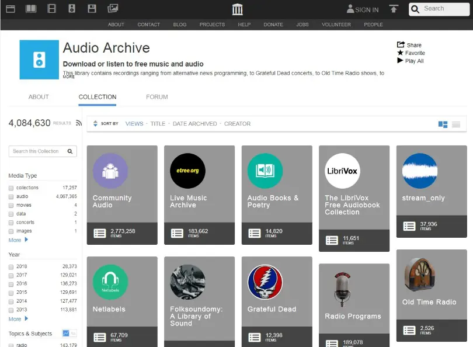
Task: Switch to tile view icon
Action: pyautogui.click(x=443, y=124)
